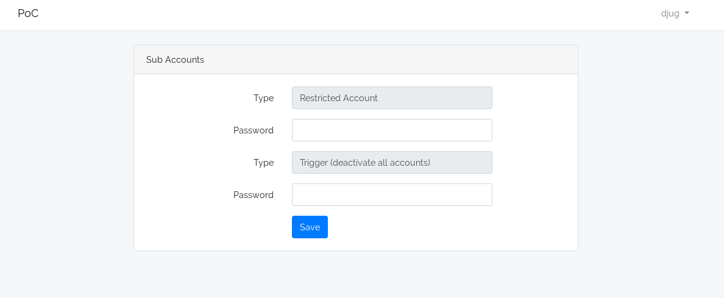This screenshot has width=724, height=298.
Task: Click the Trigger (deactivate all accounts) field
Action: pos(392,163)
